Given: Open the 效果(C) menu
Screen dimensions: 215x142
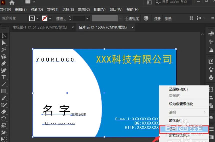Looking at the screenshot, I should point(84,10).
